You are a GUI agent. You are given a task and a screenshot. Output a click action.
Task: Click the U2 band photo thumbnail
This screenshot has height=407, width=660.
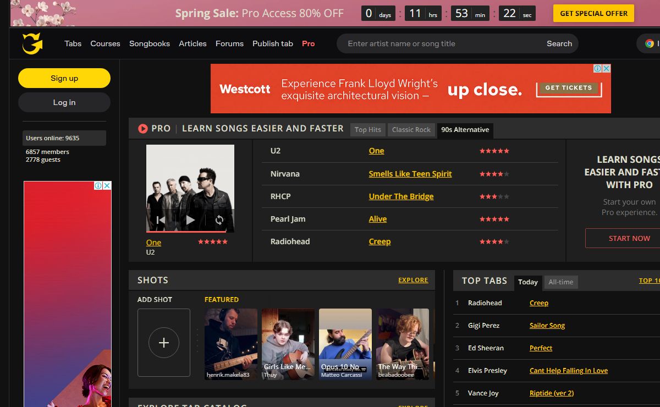pos(190,188)
